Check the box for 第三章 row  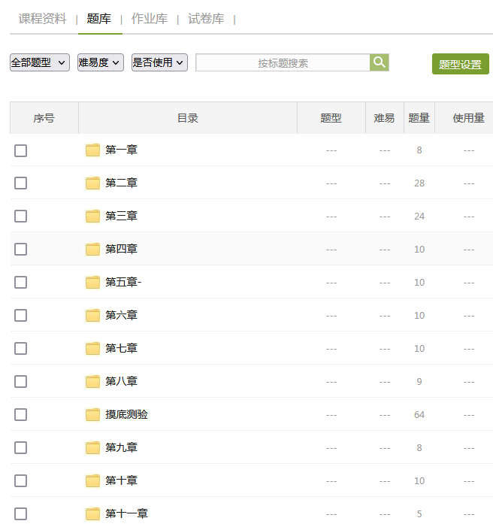tap(20, 216)
